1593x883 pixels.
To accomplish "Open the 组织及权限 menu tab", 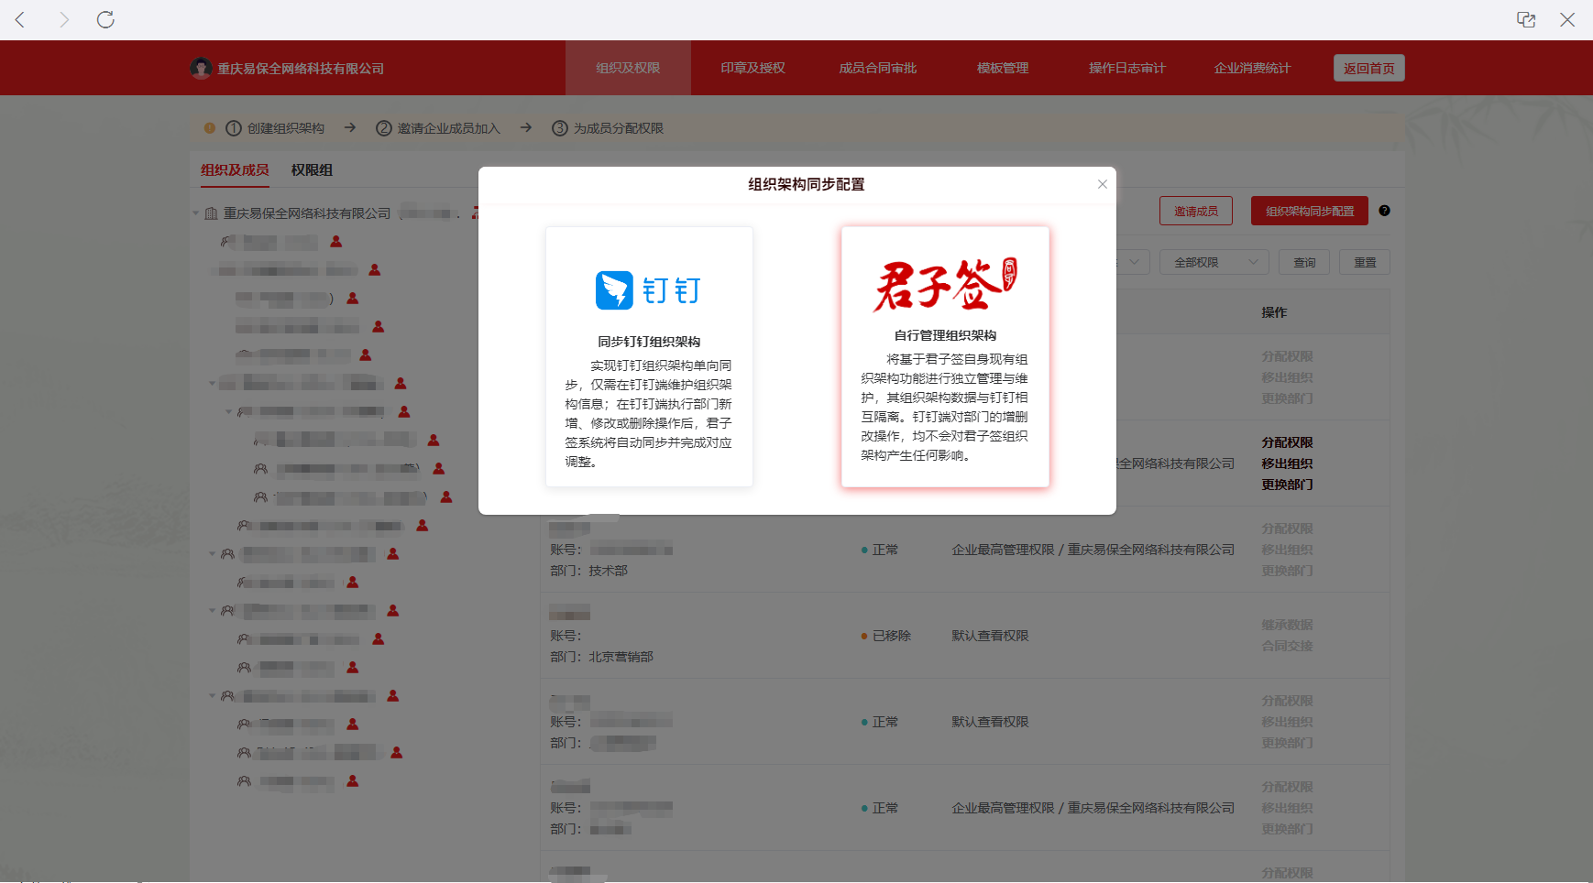I will click(x=628, y=68).
